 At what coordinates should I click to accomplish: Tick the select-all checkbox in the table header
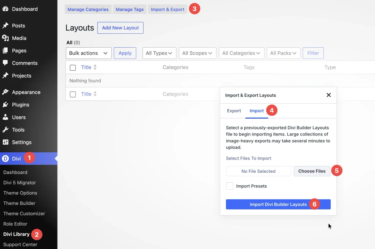tap(73, 68)
